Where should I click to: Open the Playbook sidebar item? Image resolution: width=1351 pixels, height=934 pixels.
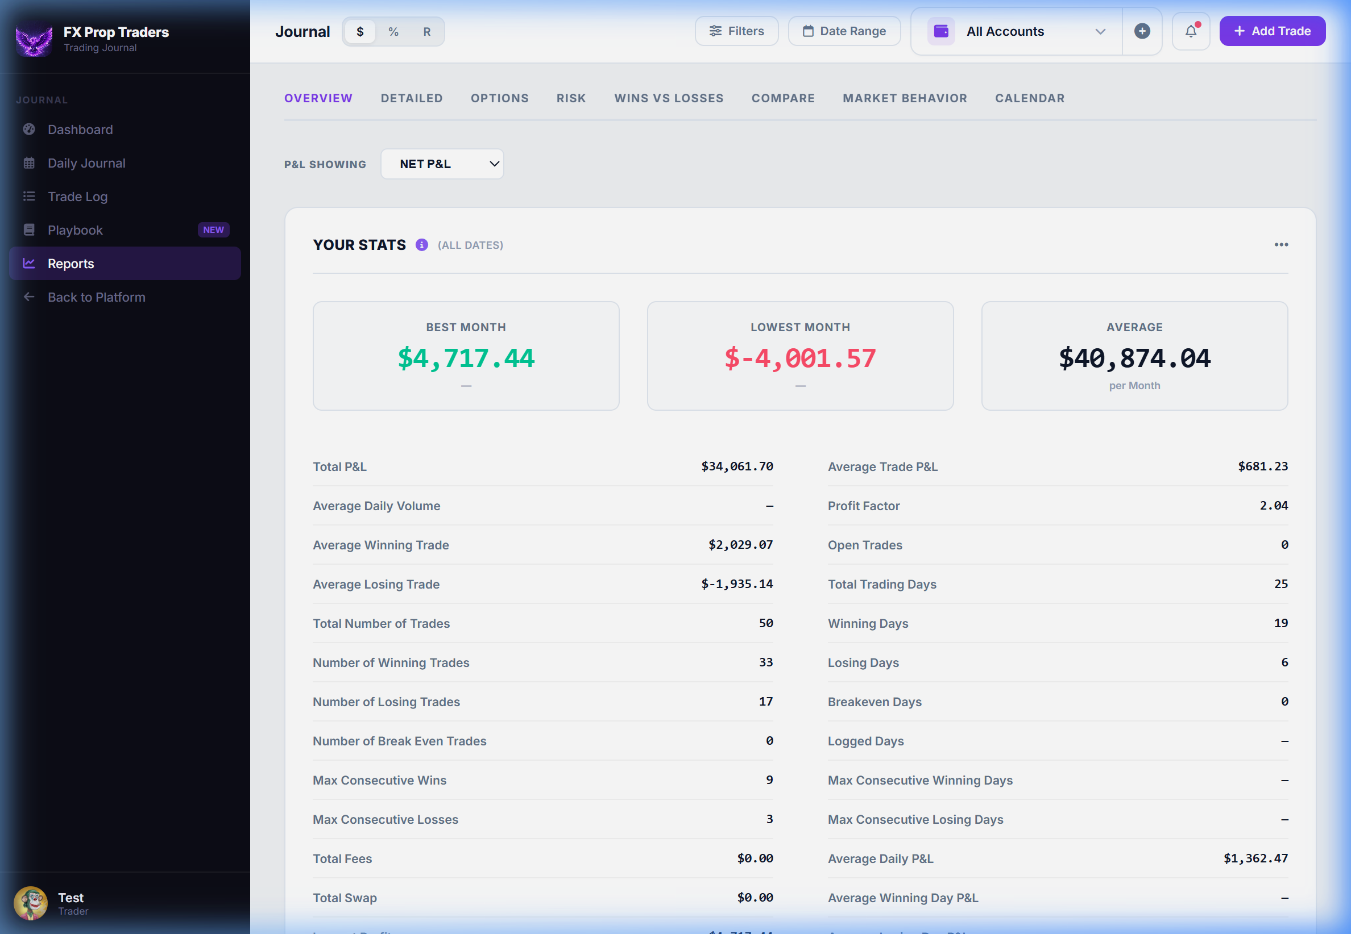tap(125, 230)
